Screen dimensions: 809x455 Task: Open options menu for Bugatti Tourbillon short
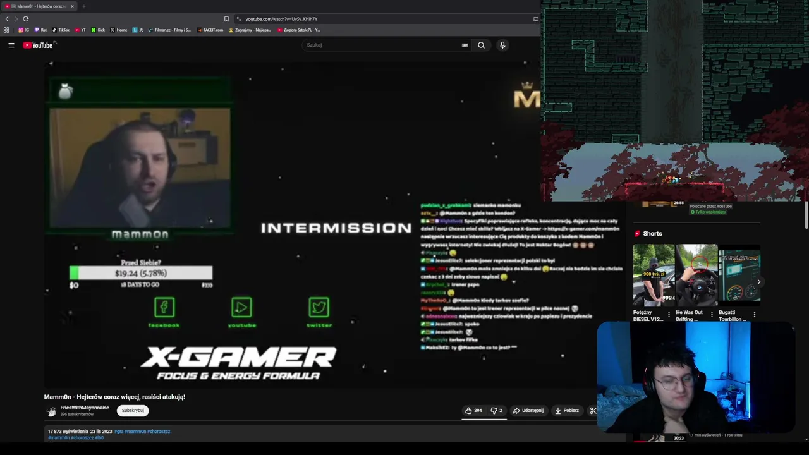tap(754, 314)
